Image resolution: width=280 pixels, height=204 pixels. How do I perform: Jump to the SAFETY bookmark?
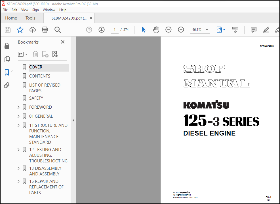pyautogui.click(x=36, y=98)
